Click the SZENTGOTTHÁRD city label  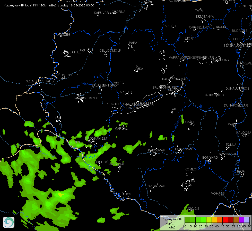coord(40,81)
